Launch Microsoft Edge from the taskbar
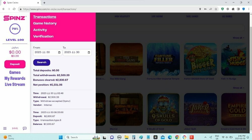The image size is (252, 140). point(170,137)
